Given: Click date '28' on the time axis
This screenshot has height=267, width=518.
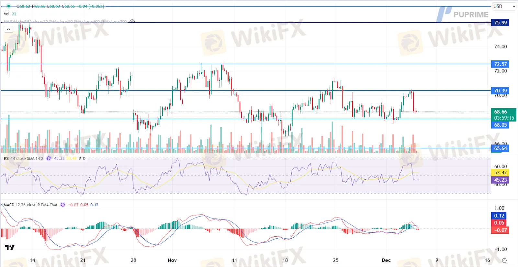Looking at the screenshot, I should (x=133, y=260).
